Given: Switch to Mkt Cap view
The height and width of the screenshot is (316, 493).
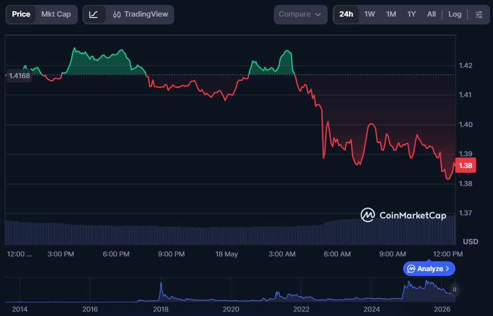Looking at the screenshot, I should 56,15.
